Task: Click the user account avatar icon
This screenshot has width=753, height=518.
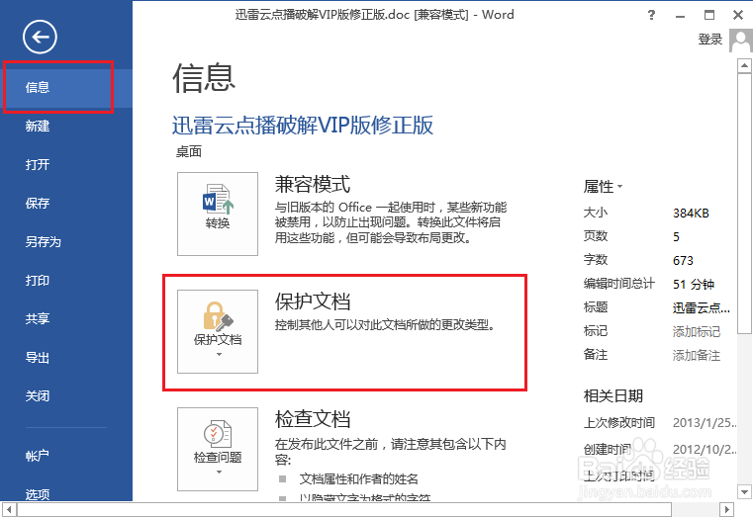Action: [x=740, y=41]
